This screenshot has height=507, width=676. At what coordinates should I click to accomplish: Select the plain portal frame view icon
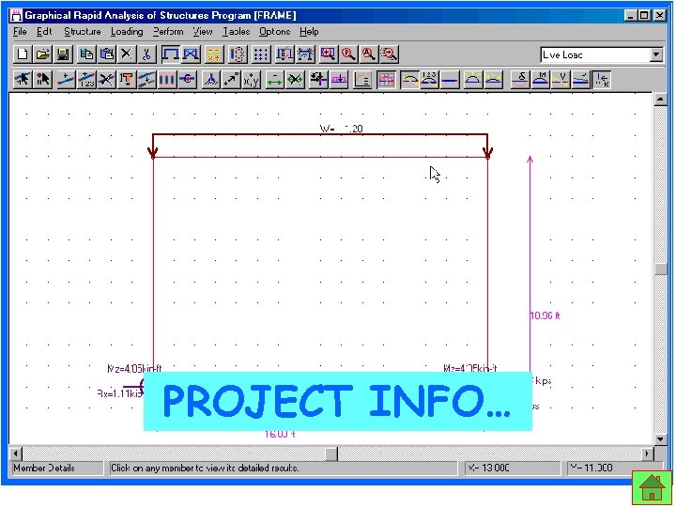[x=171, y=54]
